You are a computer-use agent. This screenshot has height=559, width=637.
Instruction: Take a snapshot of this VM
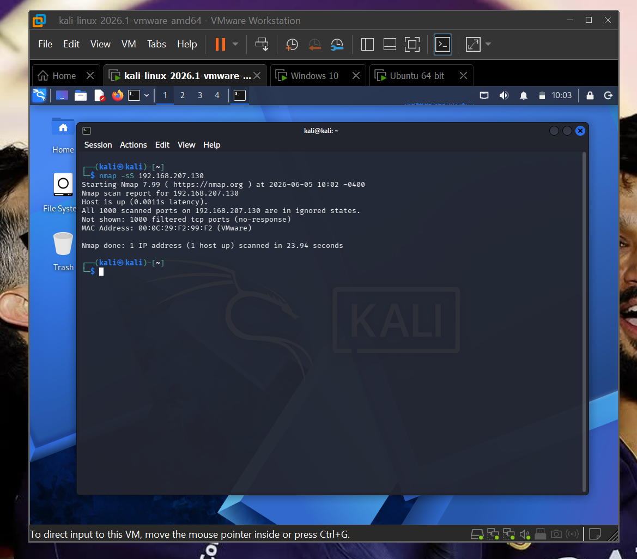292,44
